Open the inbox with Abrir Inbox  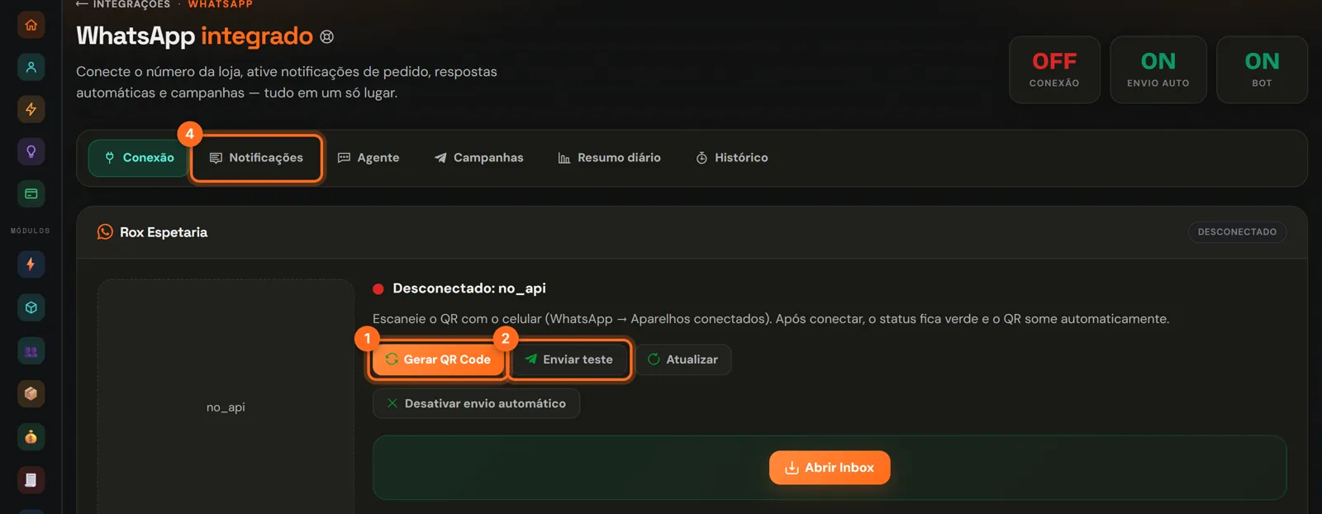tap(830, 468)
